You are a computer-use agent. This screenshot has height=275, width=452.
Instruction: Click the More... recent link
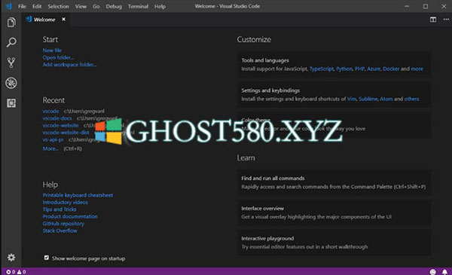point(50,148)
